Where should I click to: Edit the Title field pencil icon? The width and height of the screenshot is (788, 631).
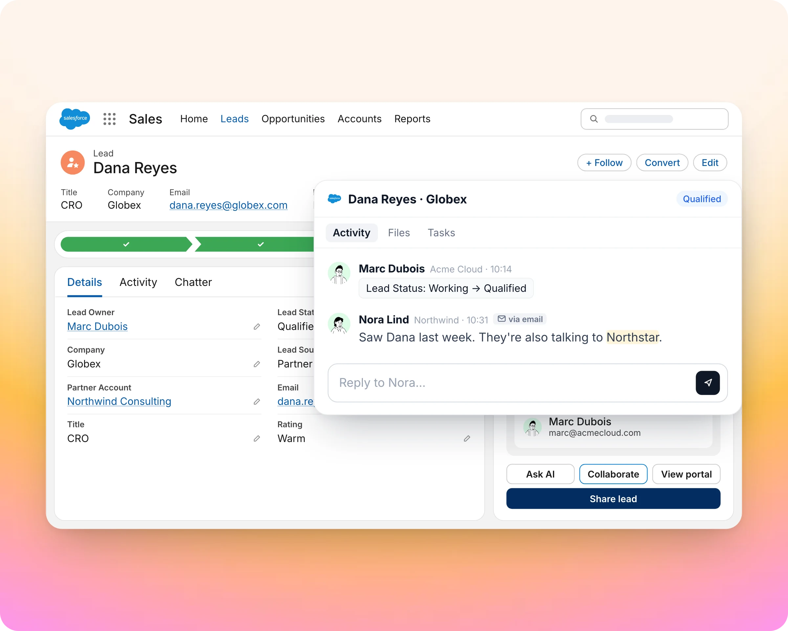pos(257,438)
